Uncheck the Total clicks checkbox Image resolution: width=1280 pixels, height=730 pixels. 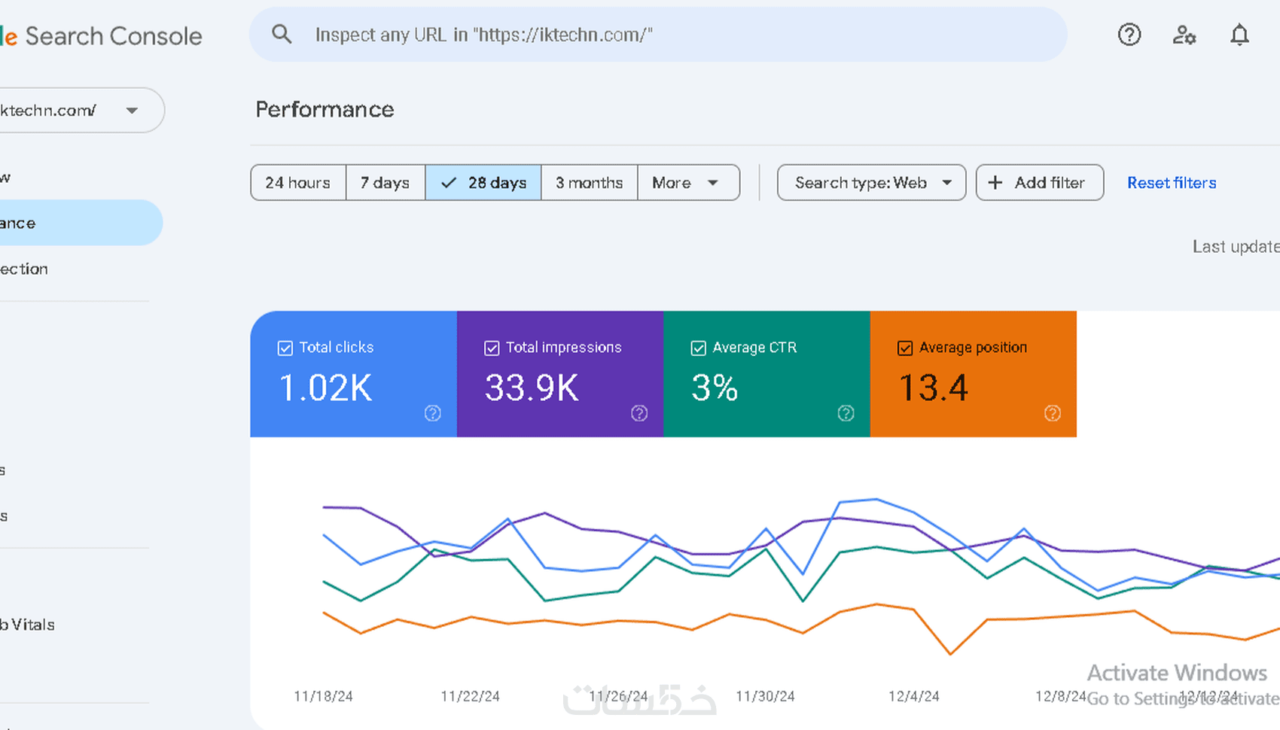pos(285,348)
